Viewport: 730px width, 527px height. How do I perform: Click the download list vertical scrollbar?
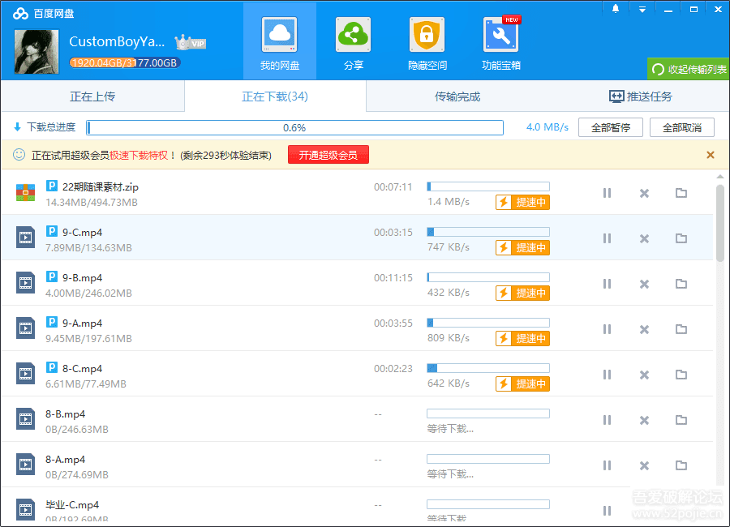coord(719,224)
